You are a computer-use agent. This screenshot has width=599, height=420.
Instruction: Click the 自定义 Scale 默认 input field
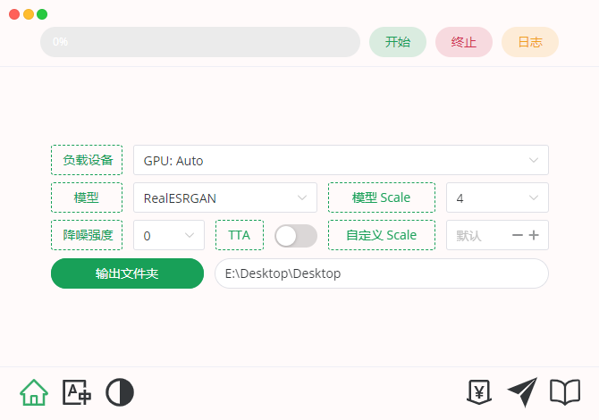click(x=478, y=235)
